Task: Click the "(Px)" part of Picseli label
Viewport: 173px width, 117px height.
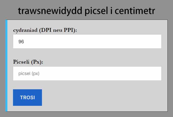Action: [x=37, y=62]
